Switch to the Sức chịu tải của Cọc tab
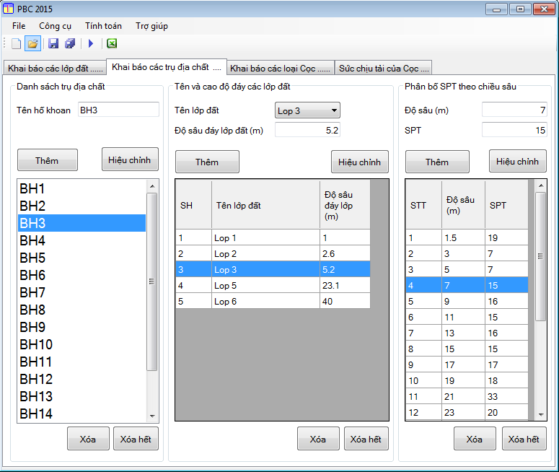Viewport: 559px width, 472px height. 384,68
